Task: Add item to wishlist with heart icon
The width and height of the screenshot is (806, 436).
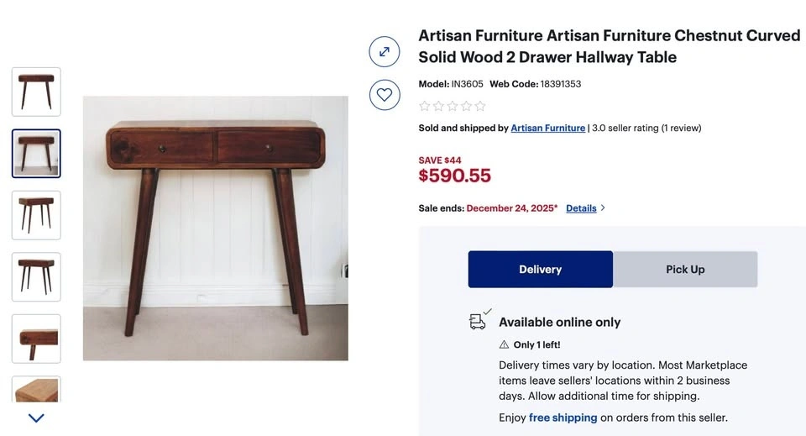Action: pyautogui.click(x=384, y=95)
